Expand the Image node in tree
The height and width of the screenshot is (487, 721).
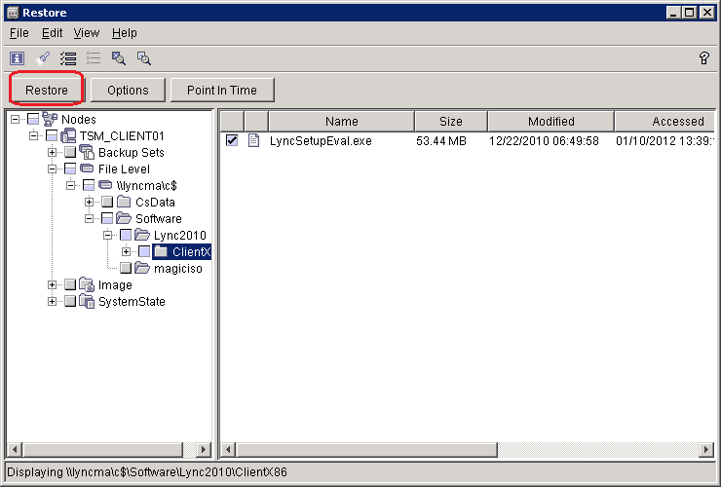tap(52, 285)
